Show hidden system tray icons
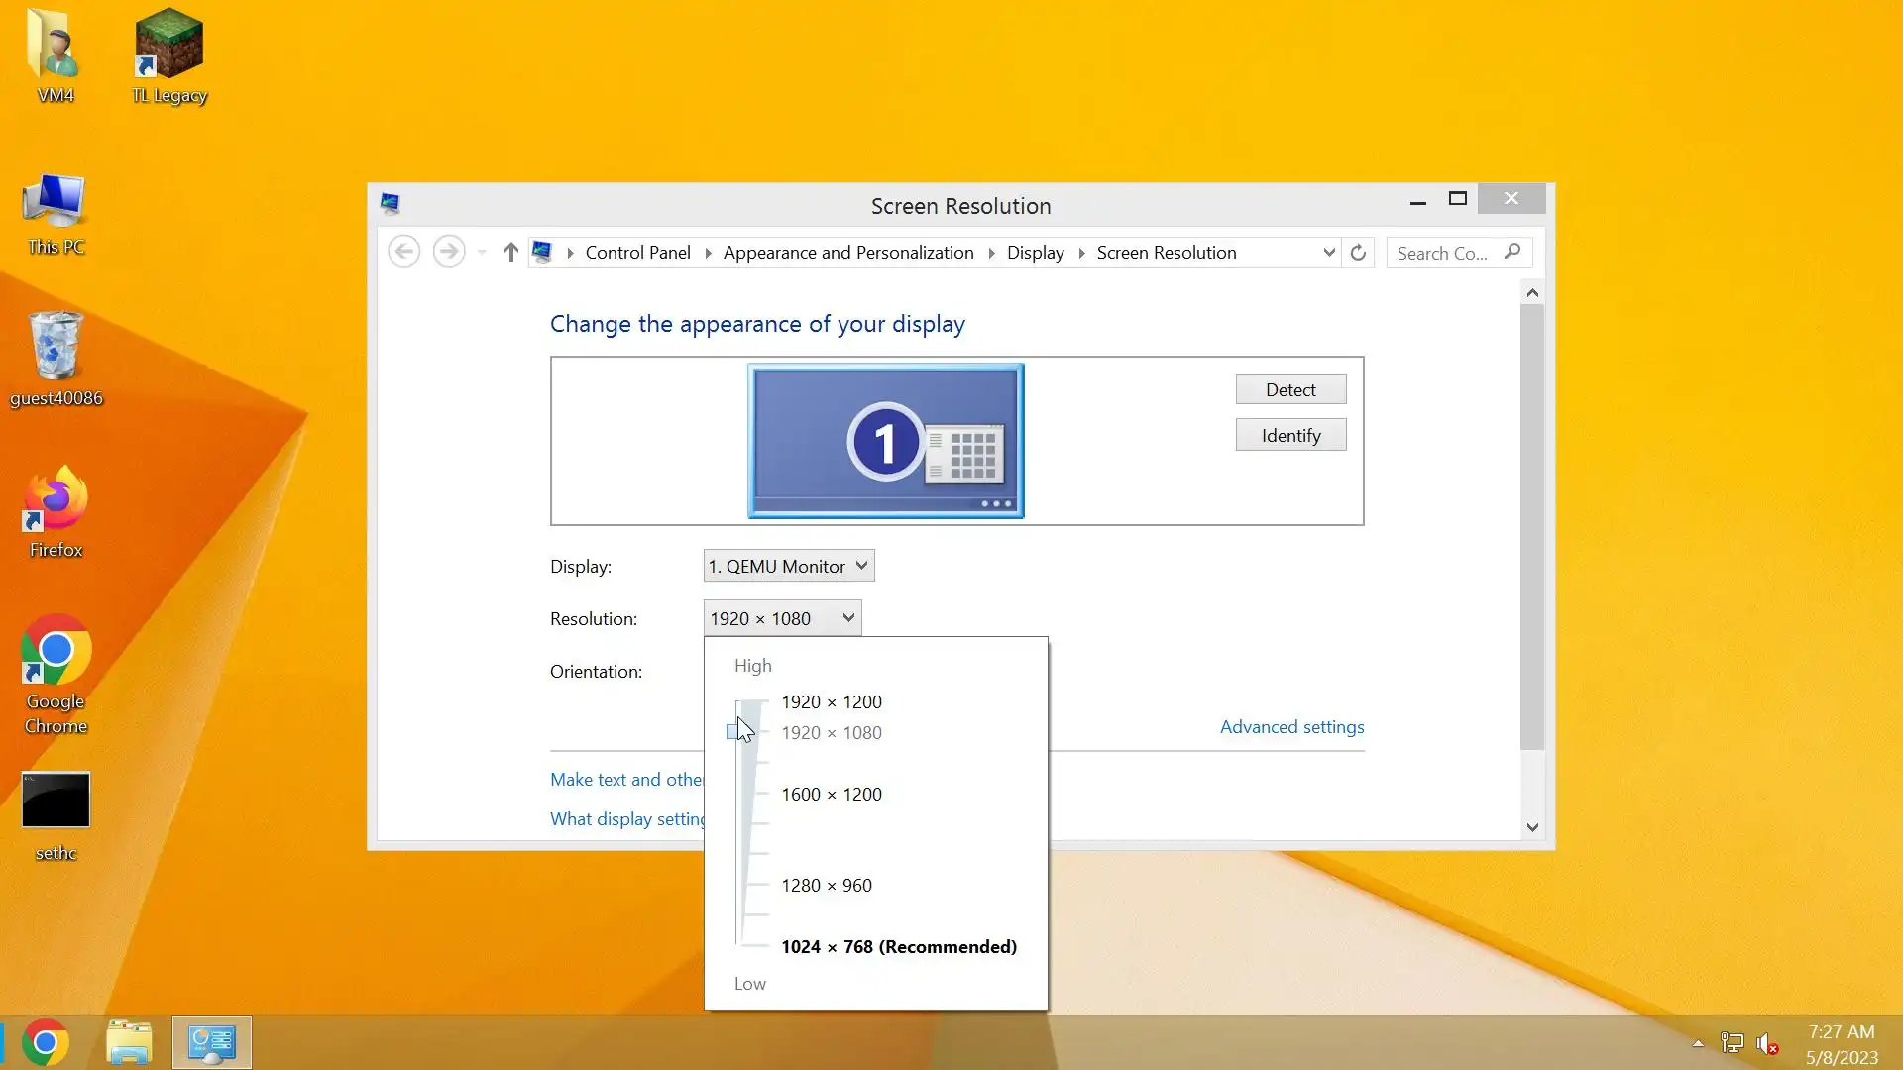This screenshot has width=1903, height=1070. (1698, 1043)
